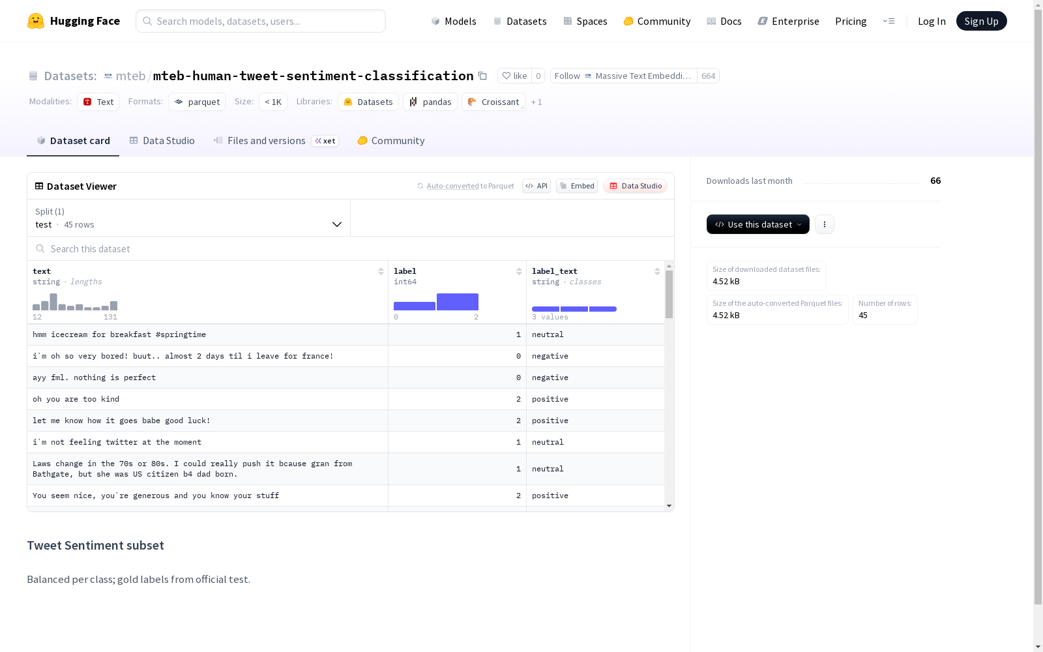Show the +1 more libraries
Viewport: 1043px width, 652px height.
click(536, 102)
